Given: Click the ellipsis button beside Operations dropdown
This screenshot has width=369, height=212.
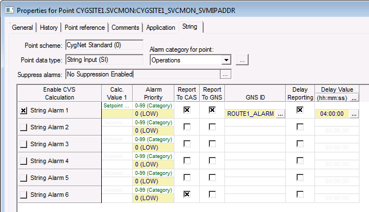Looking at the screenshot, I should pyautogui.click(x=242, y=60).
